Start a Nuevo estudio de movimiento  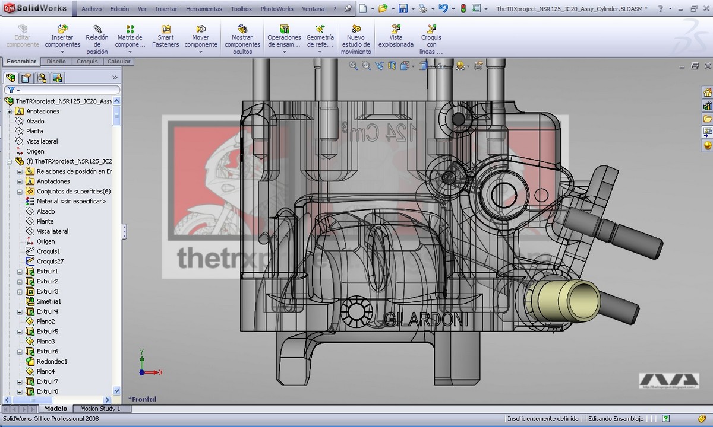(356, 40)
